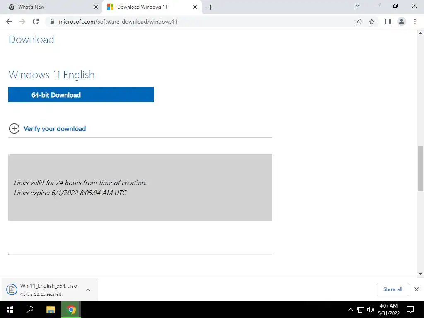424x318 pixels.
Task: Click the Windows 11 English heading
Action: [52, 75]
